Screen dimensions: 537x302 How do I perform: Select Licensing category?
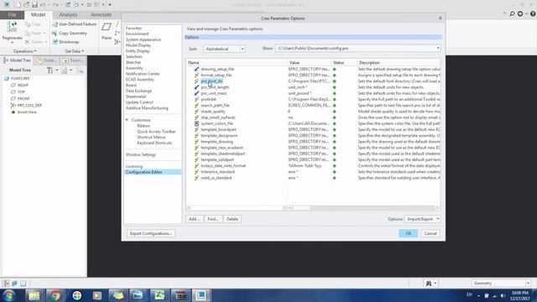(x=134, y=166)
